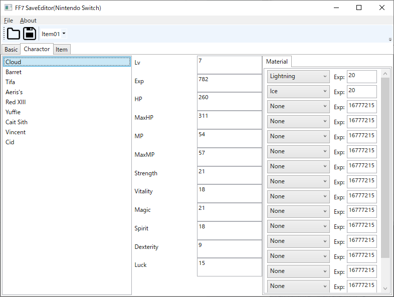Select Tifa in the character list
The height and width of the screenshot is (297, 394).
[x=67, y=82]
